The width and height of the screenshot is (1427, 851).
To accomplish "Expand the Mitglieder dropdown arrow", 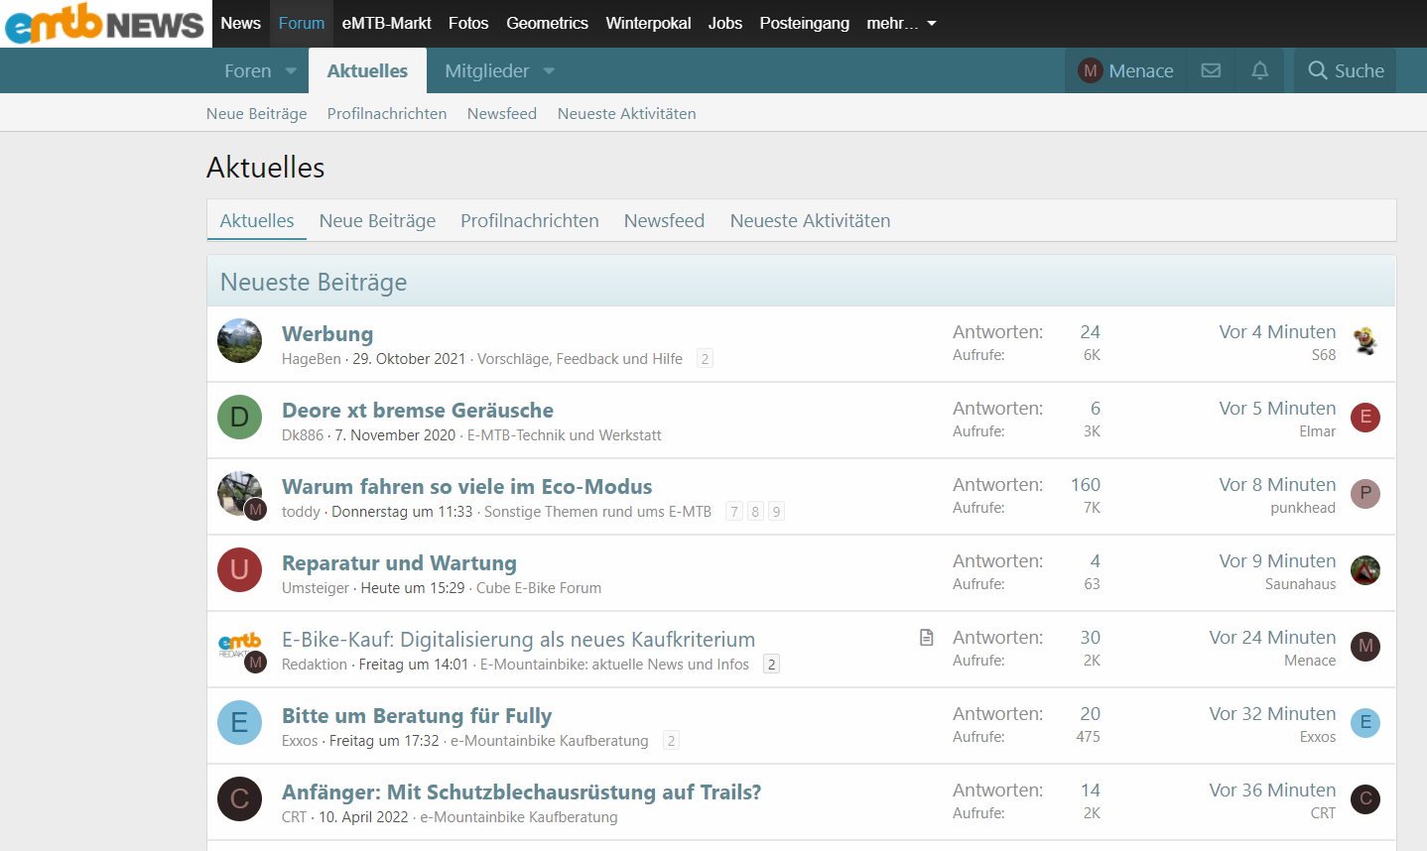I will click(x=549, y=70).
